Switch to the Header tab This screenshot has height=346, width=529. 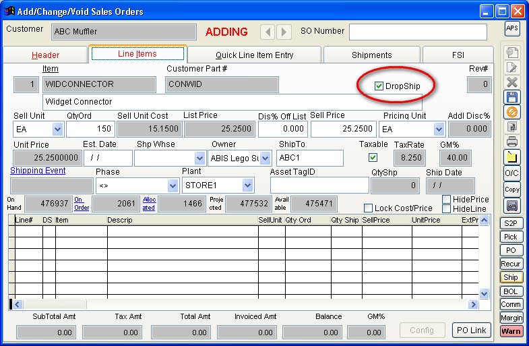[x=46, y=55]
